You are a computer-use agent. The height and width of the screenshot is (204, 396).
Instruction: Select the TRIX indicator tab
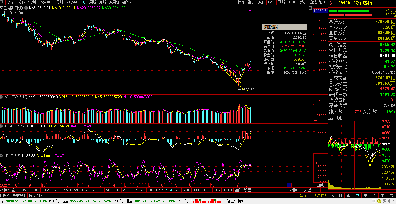pyautogui.click(x=64, y=190)
